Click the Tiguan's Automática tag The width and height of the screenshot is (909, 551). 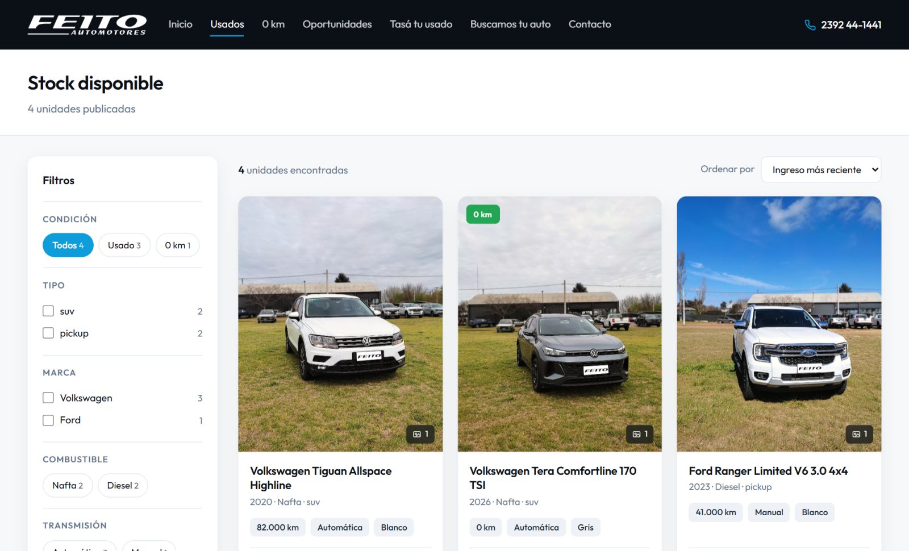[x=340, y=528]
